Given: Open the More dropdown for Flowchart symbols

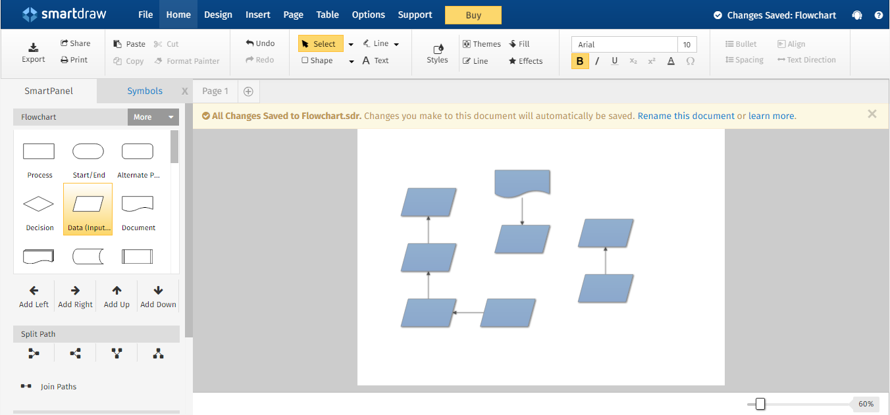Looking at the screenshot, I should pos(153,117).
